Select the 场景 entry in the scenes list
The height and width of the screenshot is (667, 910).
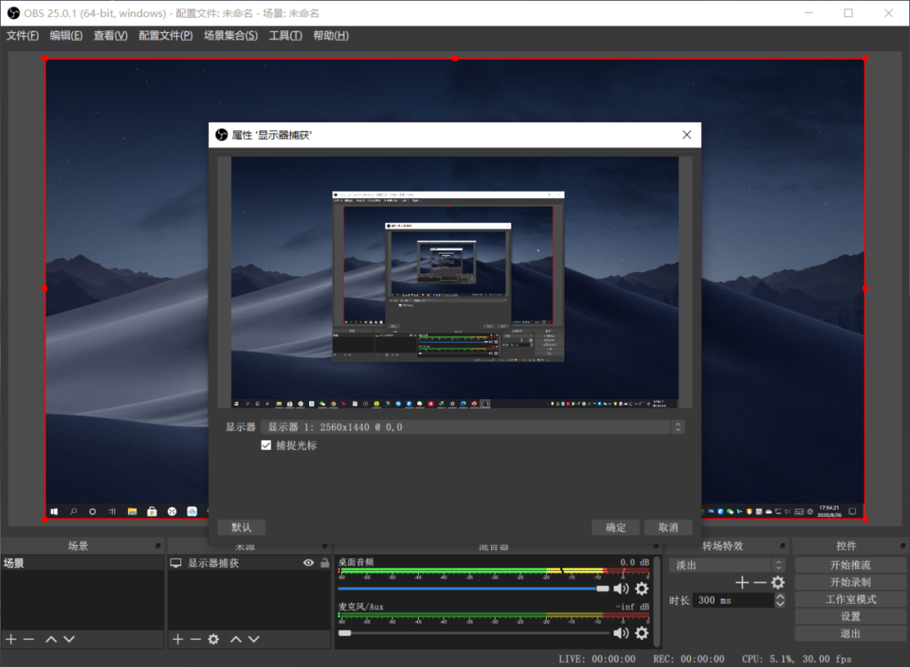(x=82, y=563)
